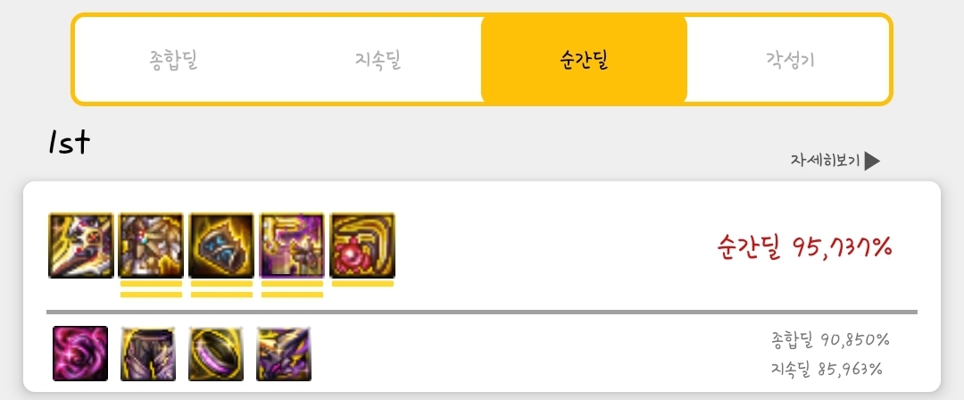Click the triangle arrow beside 자세히보기
This screenshot has width=964, height=400.
pyautogui.click(x=872, y=162)
